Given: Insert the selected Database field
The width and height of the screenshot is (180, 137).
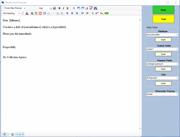Looking at the screenshot, I should pyautogui.click(x=163, y=40).
